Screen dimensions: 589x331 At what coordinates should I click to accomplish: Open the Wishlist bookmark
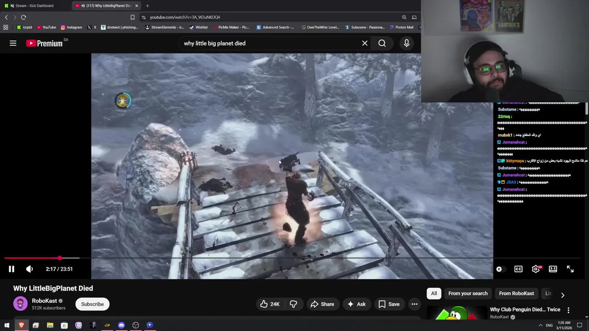(198, 27)
